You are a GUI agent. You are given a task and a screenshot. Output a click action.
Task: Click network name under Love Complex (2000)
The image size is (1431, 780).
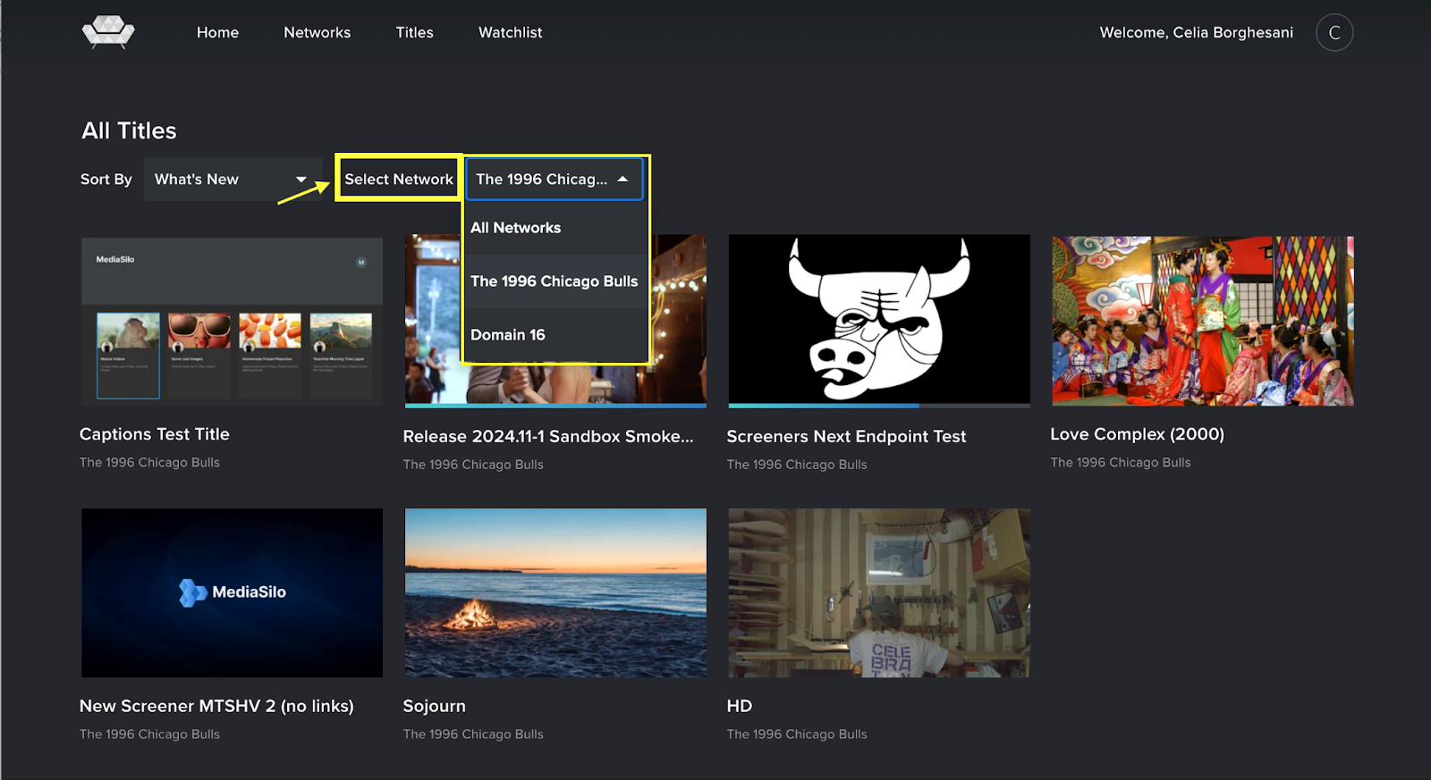coord(1121,463)
